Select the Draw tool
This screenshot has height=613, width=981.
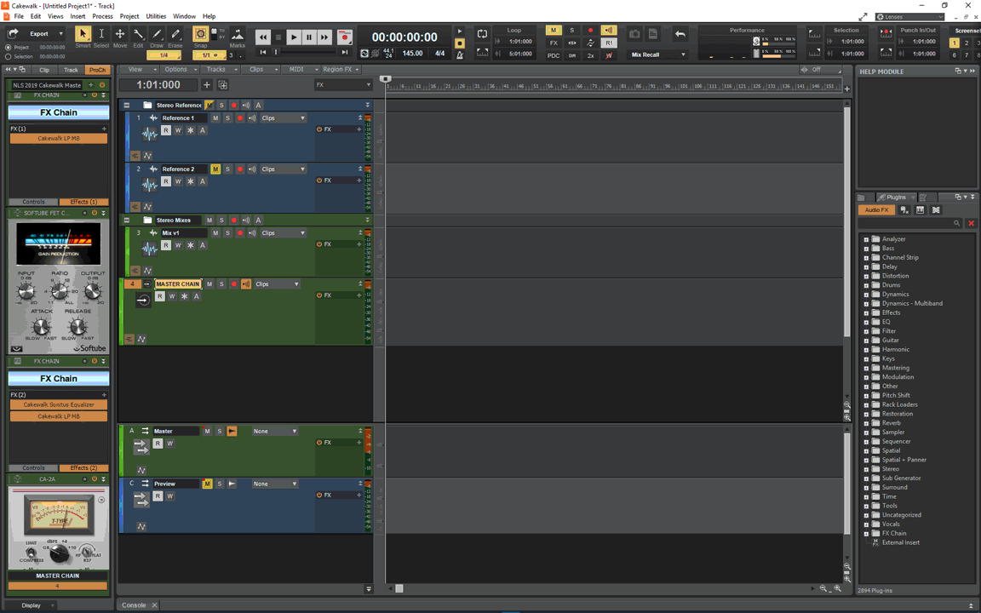click(157, 34)
